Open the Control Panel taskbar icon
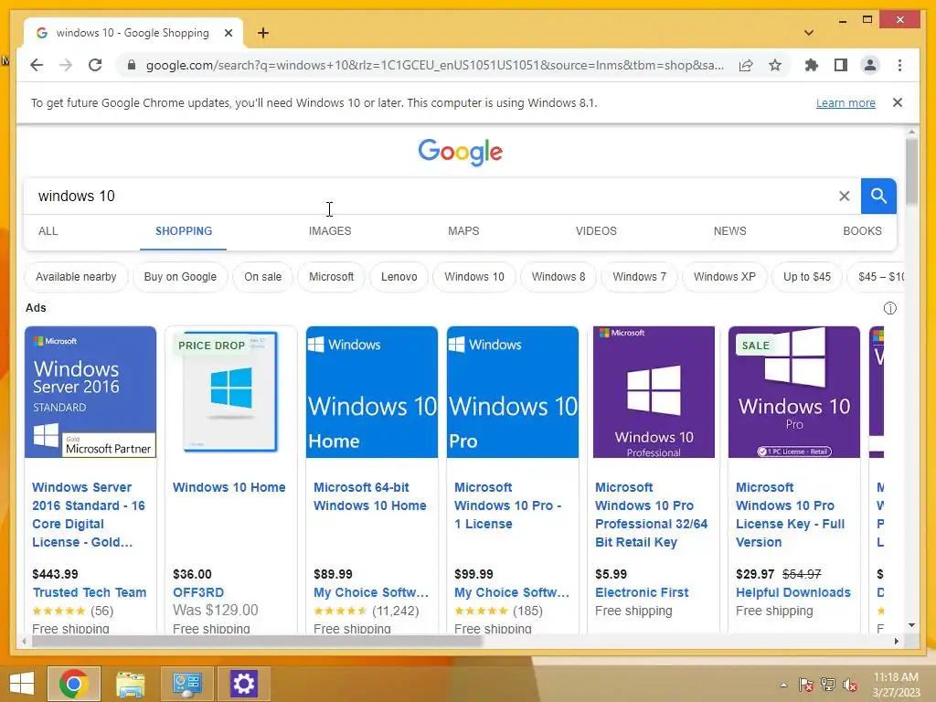Screen dimensions: 936x702 (x=186, y=684)
